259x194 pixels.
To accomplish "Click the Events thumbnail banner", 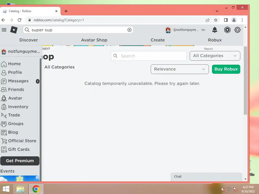I will [20, 179].
